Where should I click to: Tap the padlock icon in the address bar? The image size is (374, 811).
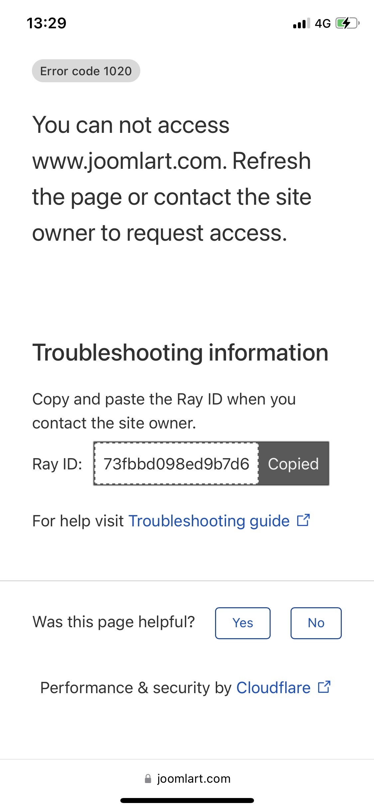(x=148, y=778)
